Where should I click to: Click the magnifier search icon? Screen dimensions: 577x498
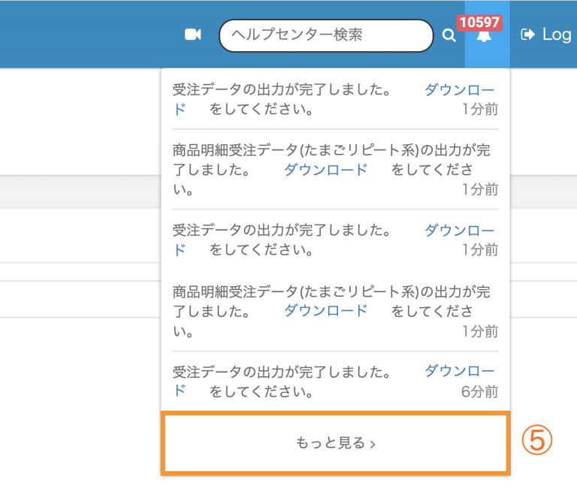point(449,35)
